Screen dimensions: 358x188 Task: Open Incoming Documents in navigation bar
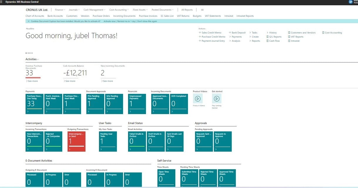124,16
